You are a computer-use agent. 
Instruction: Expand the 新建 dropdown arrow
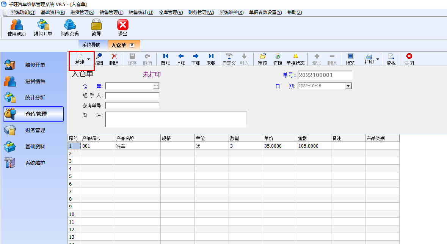89,59
